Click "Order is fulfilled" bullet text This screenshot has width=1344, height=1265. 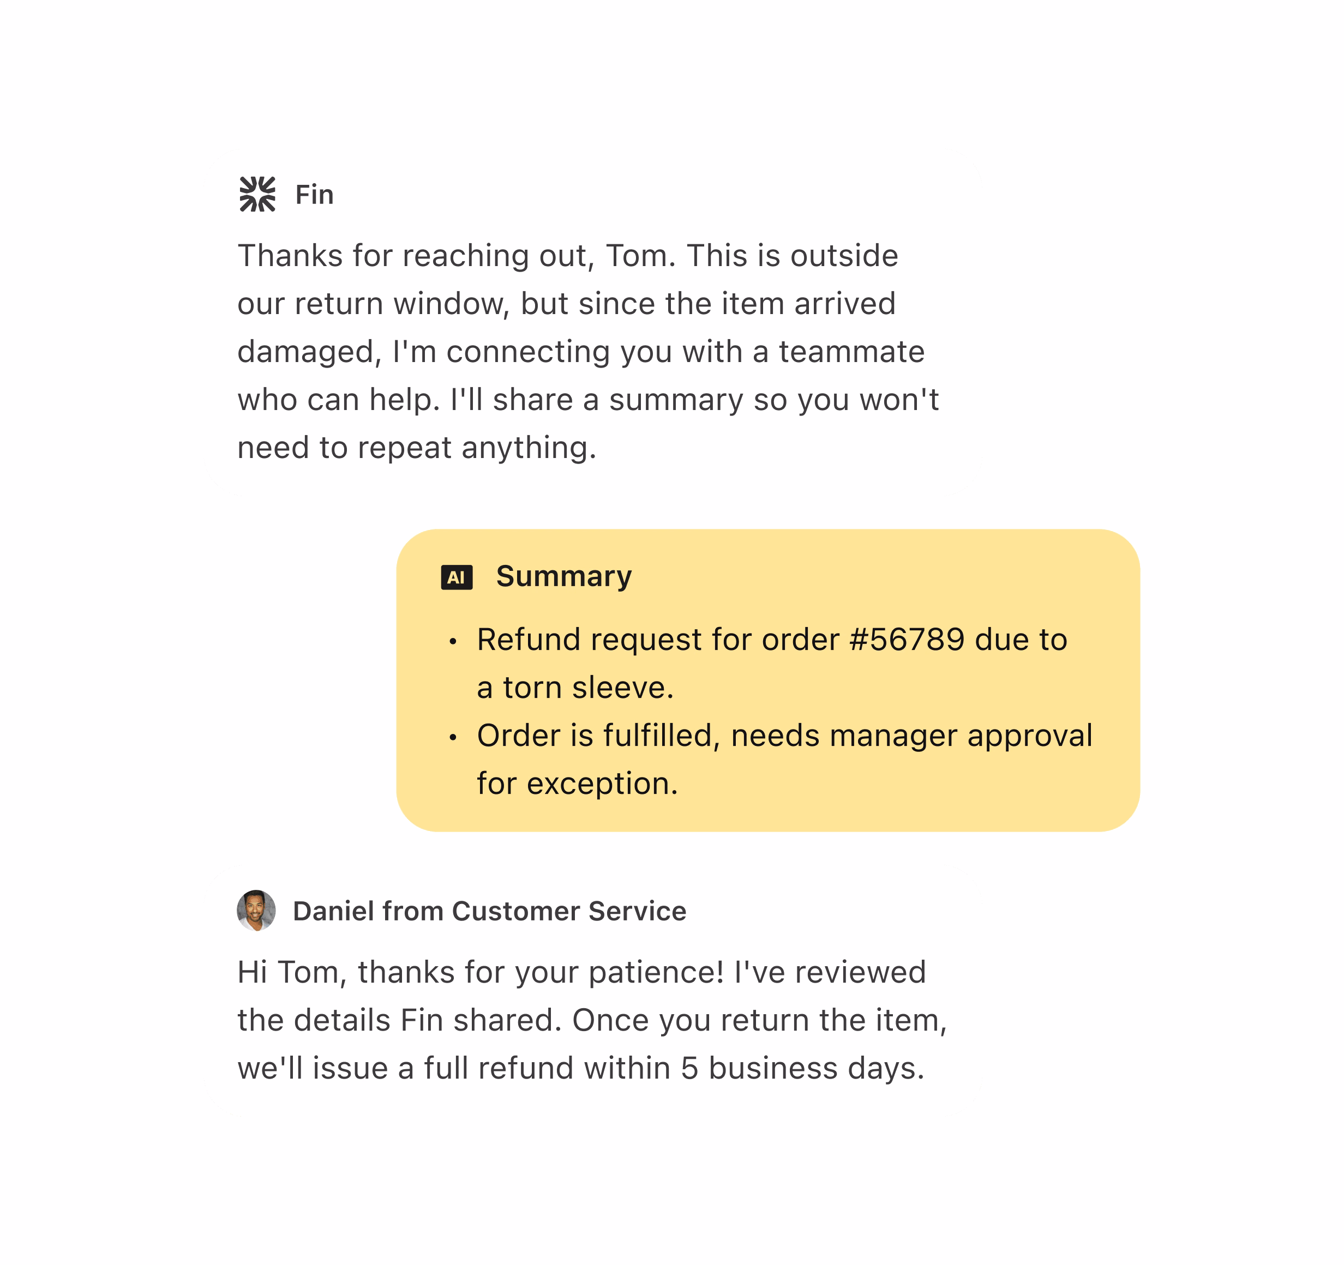(x=595, y=735)
